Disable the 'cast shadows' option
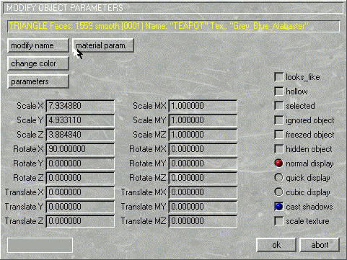Image resolution: width=347 pixels, height=260 pixels. tap(278, 207)
